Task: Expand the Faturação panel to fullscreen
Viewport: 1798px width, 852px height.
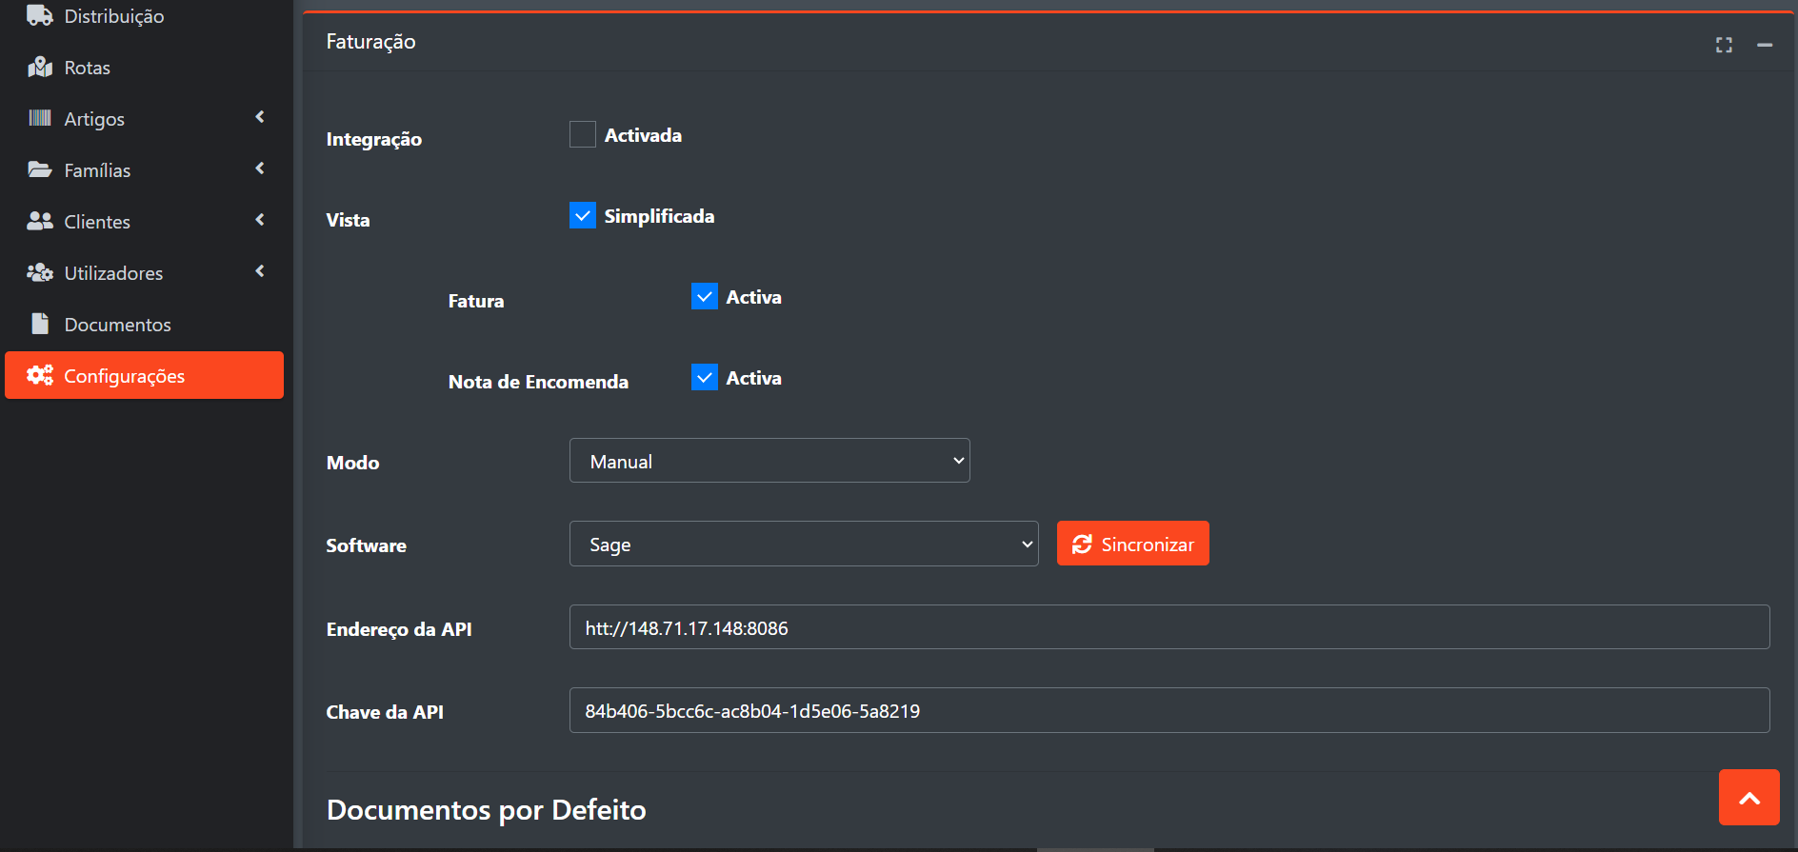Action: tap(1724, 45)
